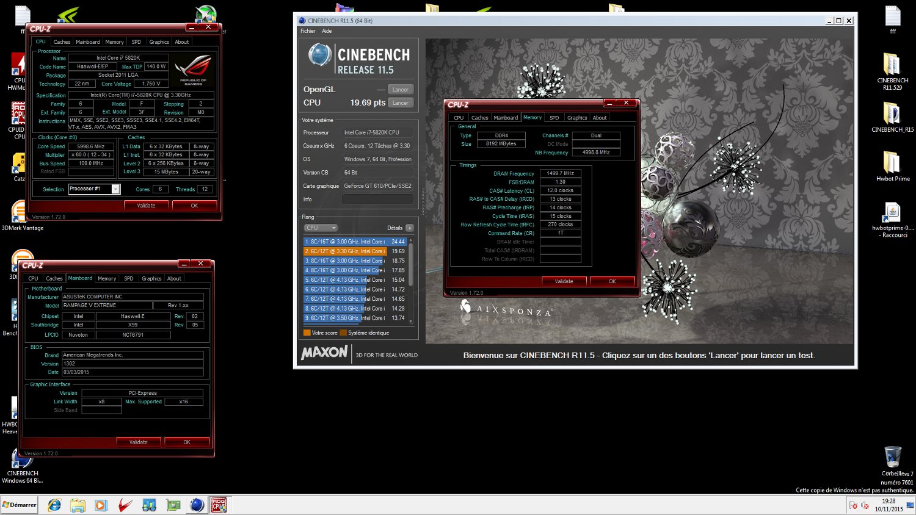
Task: Open the Fichier menu in Cinebench
Action: (x=308, y=31)
